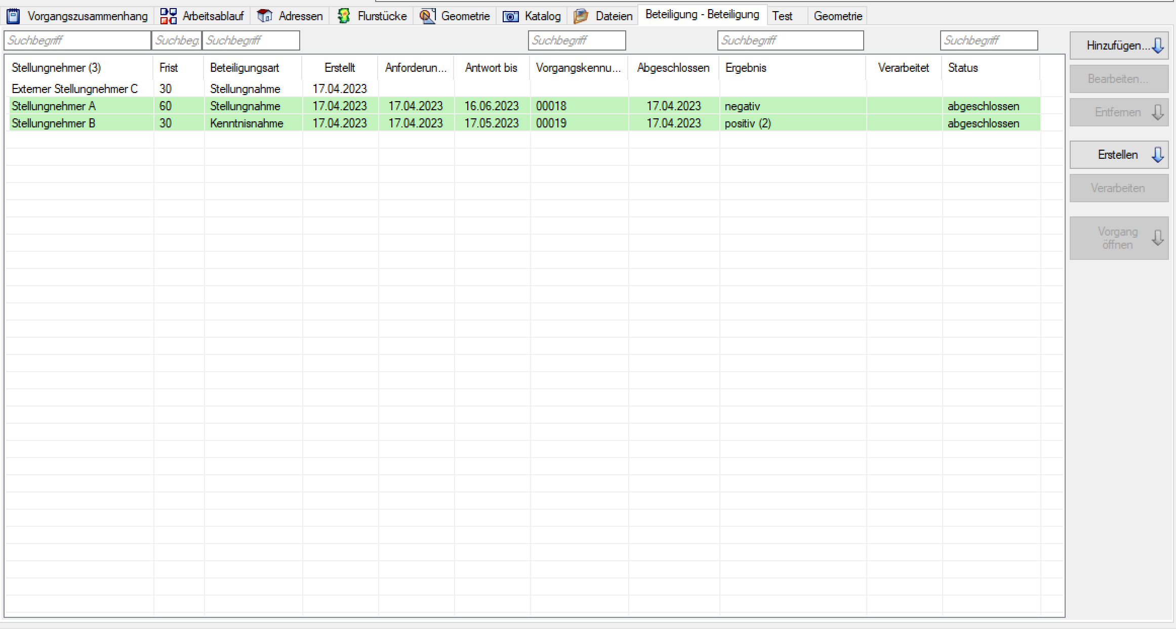This screenshot has height=629, width=1176.
Task: Open the Hinzufügen dropdown arrow
Action: tap(1157, 46)
